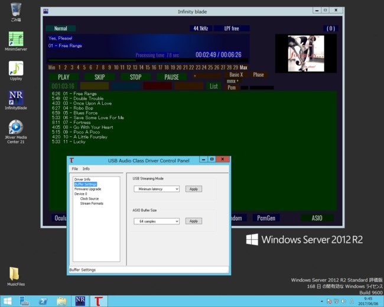Toggle the Normal mode button
This screenshot has width=384, height=307.
[x=60, y=28]
